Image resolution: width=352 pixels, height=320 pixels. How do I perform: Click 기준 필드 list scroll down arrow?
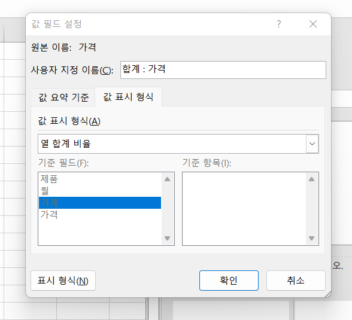click(x=167, y=238)
